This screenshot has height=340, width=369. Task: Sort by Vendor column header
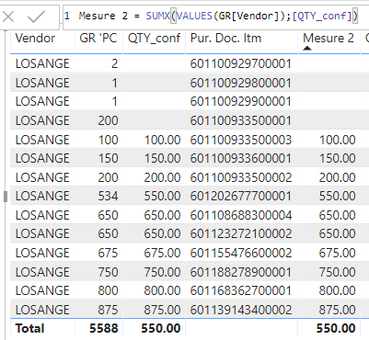[35, 39]
